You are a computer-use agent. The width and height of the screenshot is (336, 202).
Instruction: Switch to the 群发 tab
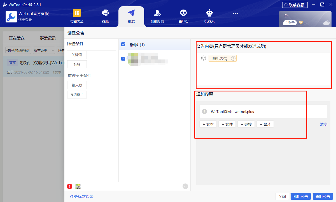[x=131, y=16]
